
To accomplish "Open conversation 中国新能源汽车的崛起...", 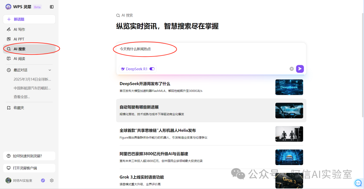I will pos(32,88).
